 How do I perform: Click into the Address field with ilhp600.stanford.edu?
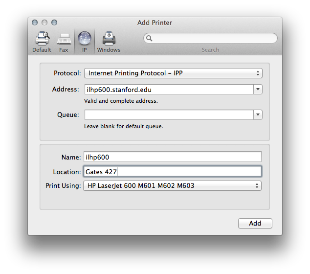[x=168, y=90]
